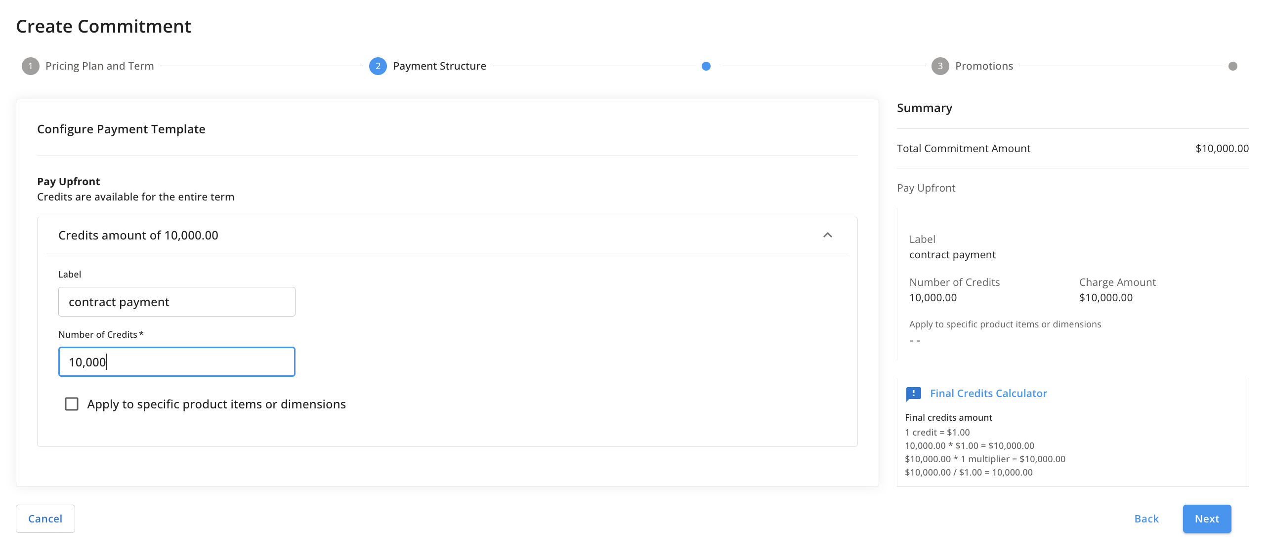Open the Promotions step label

tap(984, 66)
